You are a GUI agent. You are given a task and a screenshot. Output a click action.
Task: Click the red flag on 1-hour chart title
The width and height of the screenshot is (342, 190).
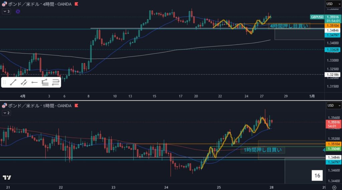(x=76, y=106)
